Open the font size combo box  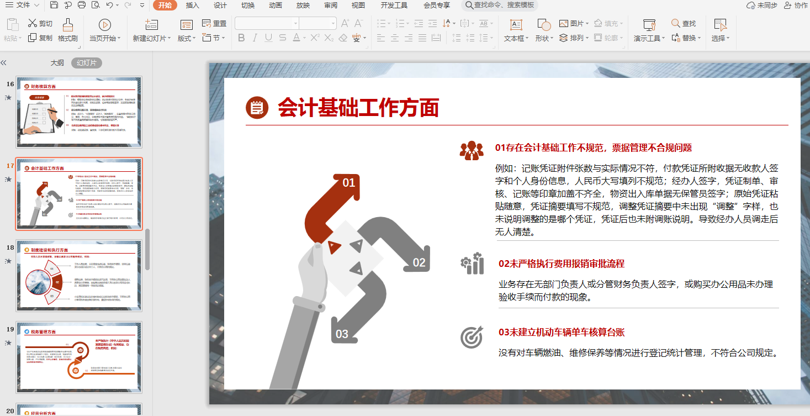(x=318, y=23)
